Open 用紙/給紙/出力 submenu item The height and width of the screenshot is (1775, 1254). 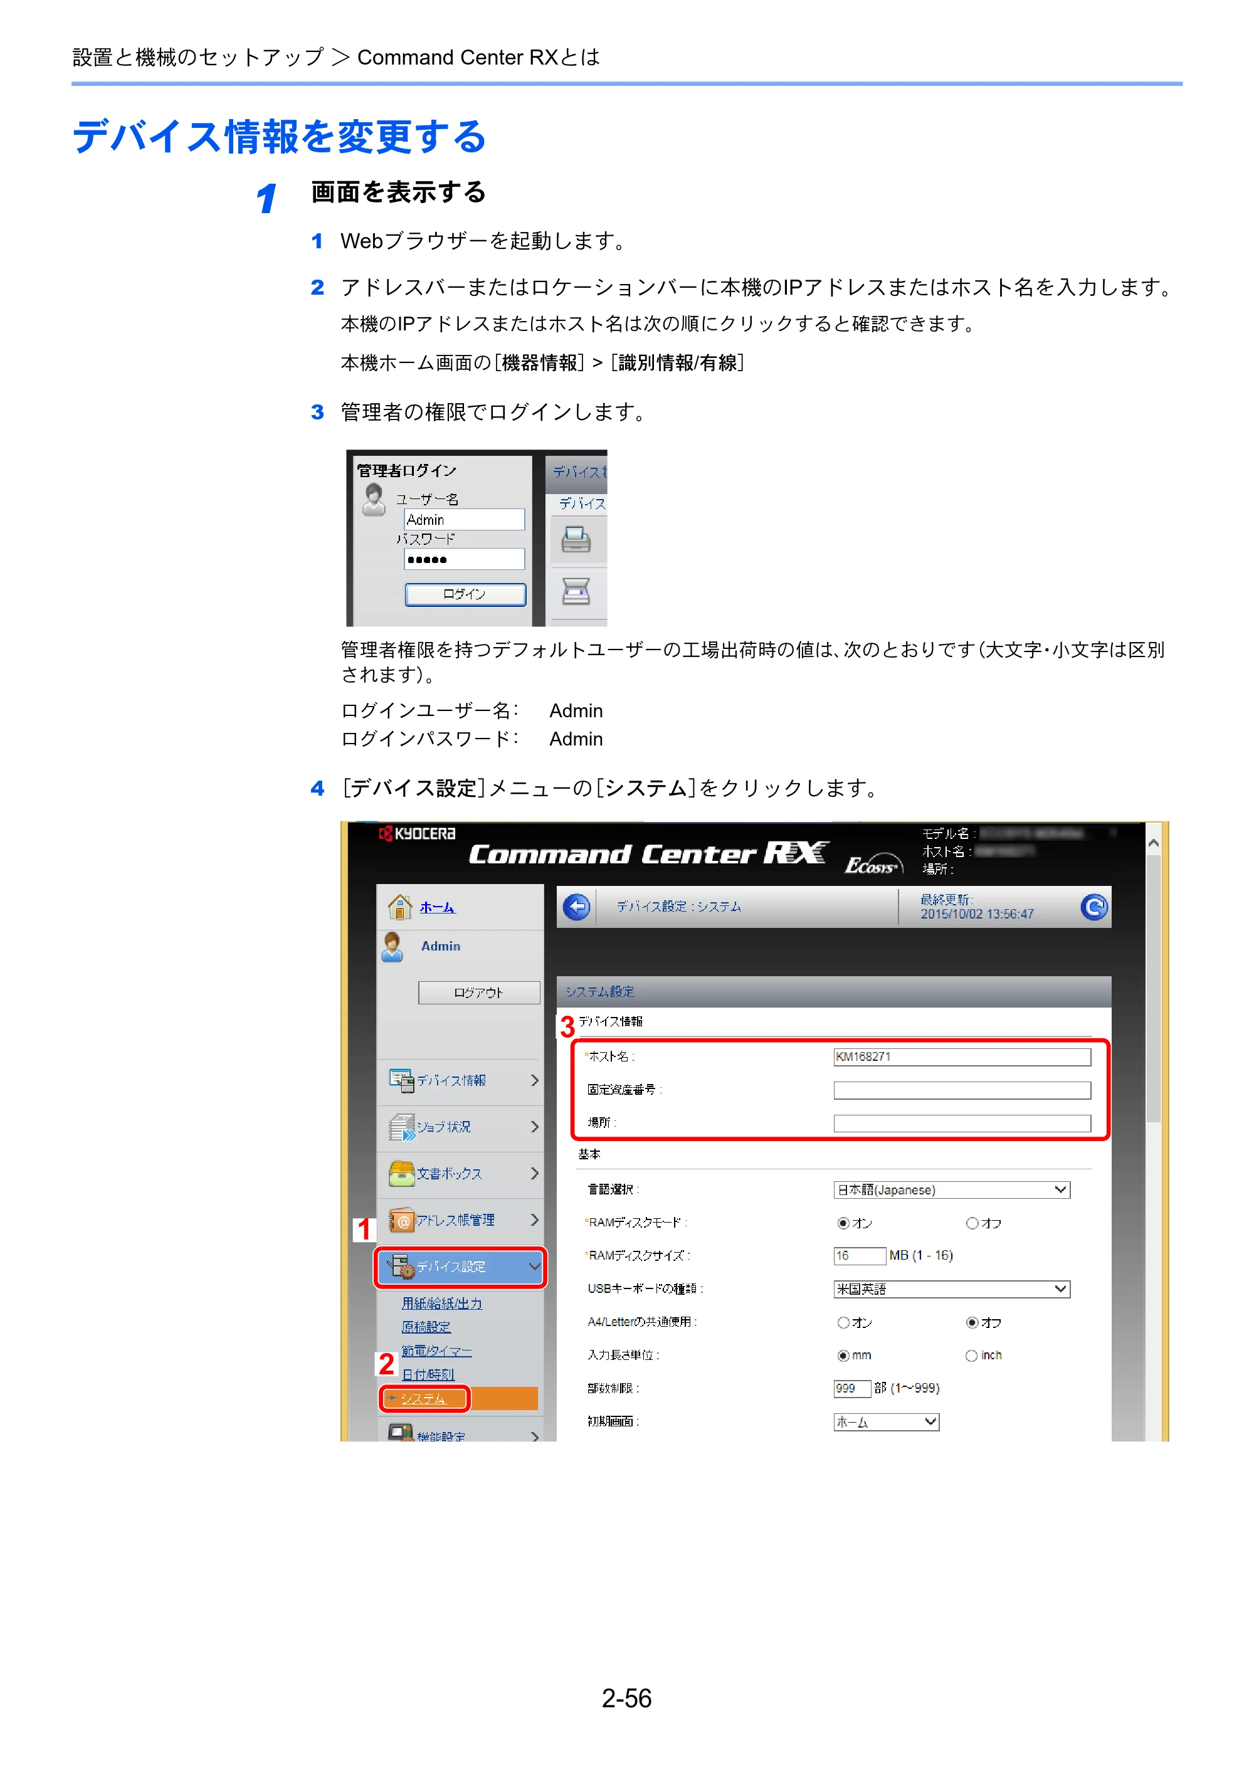tap(442, 1304)
